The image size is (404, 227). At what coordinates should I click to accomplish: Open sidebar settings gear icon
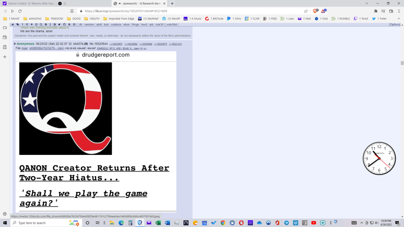click(x=5, y=214)
